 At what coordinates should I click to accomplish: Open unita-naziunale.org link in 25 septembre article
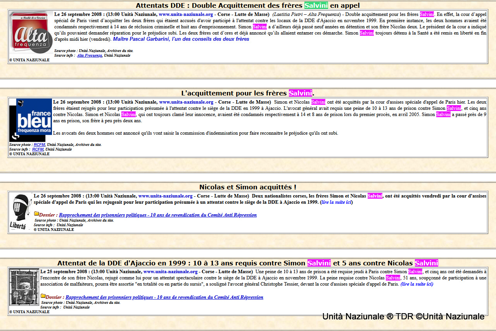point(170,272)
